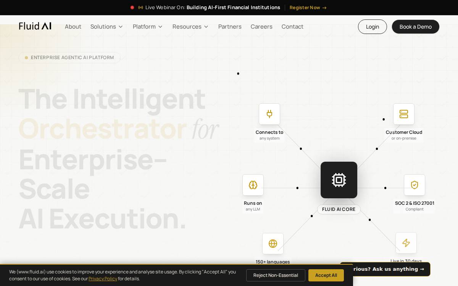Click the 150+ languages label
This screenshot has width=458, height=286.
tap(273, 262)
